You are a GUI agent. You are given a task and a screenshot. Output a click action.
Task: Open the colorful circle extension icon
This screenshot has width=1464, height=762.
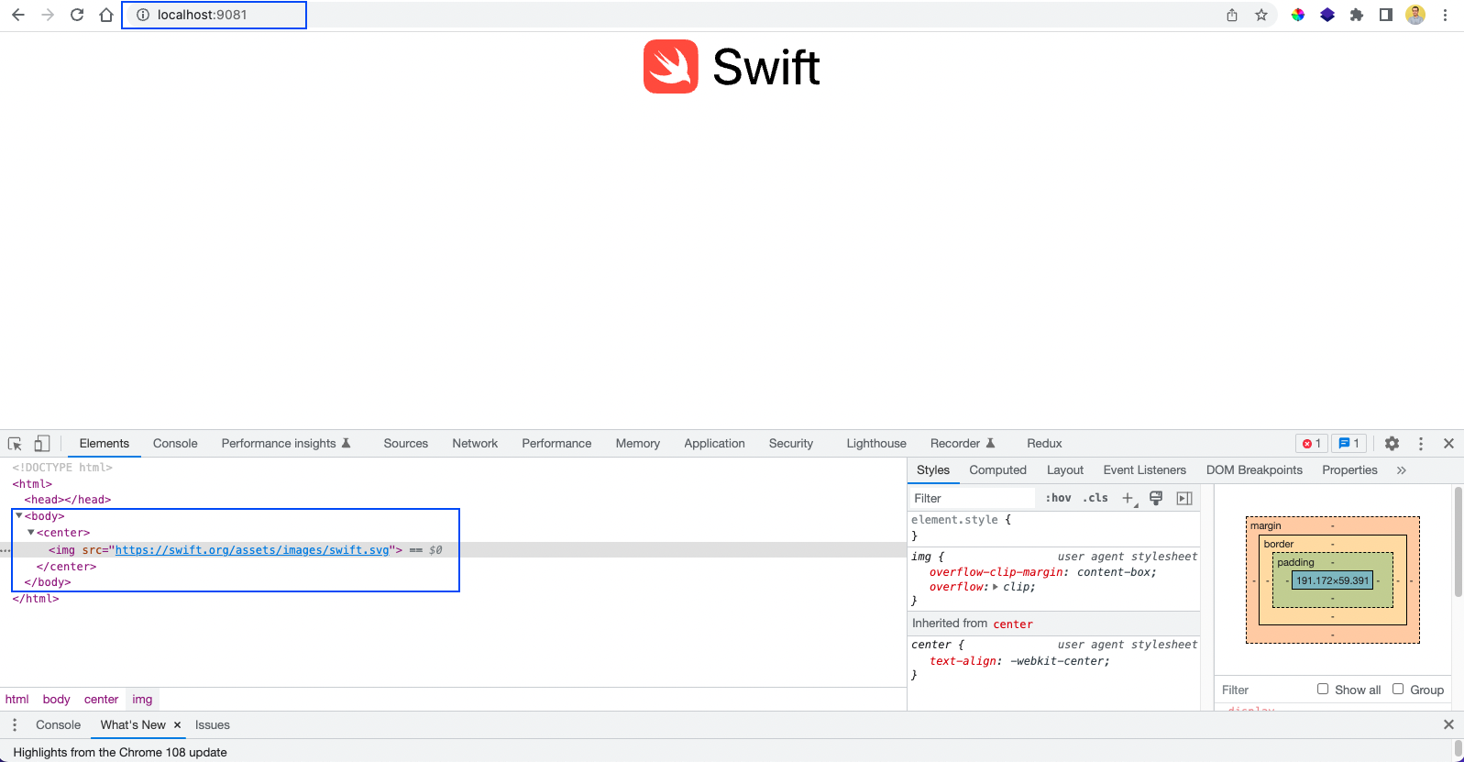[x=1298, y=15]
